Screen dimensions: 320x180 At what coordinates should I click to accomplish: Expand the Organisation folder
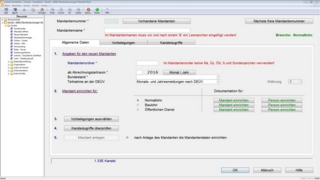click(x=8, y=65)
